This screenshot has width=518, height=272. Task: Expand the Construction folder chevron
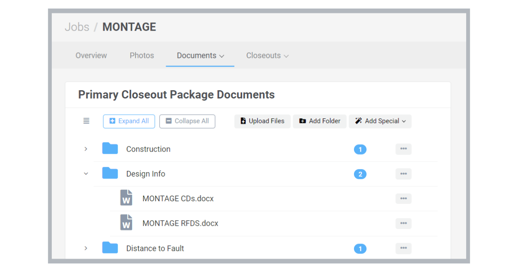86,149
